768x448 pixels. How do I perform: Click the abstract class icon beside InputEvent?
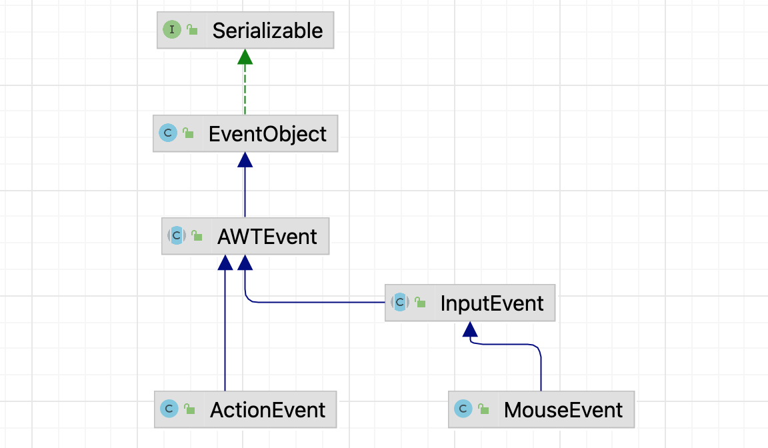click(x=400, y=303)
